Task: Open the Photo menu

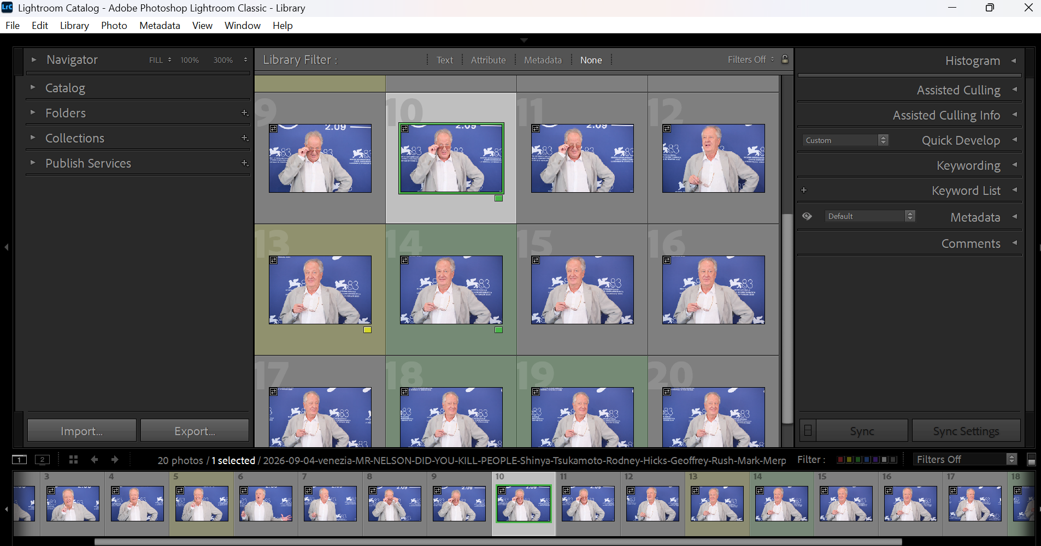Action: (x=114, y=25)
